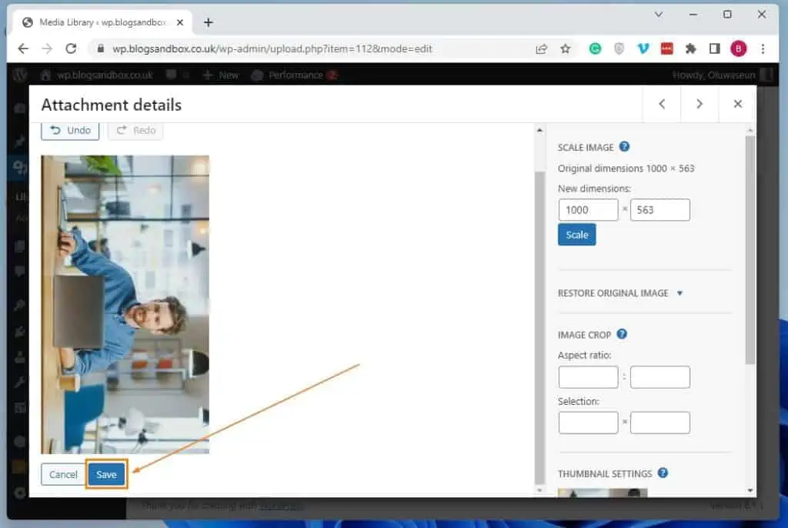Reload the page
Viewport: 788px width, 528px height.
71,48
